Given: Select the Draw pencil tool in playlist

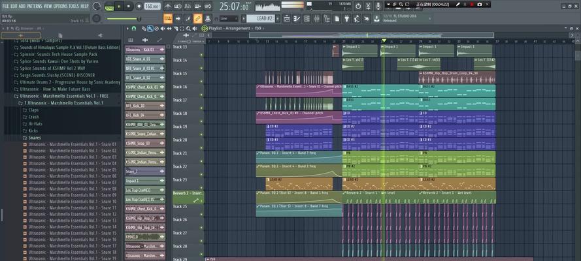Looking at the screenshot, I should [144, 29].
